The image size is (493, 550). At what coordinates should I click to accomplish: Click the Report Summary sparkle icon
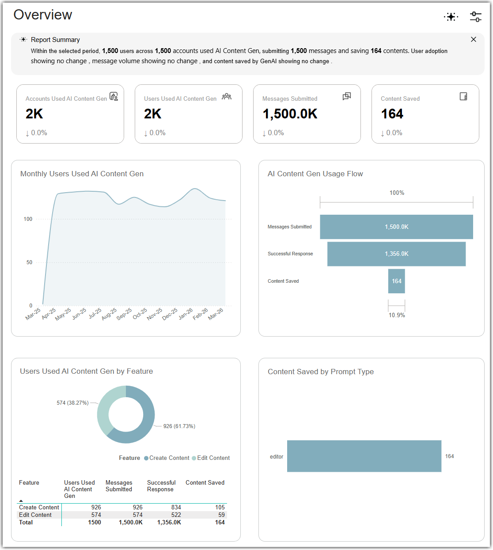pyautogui.click(x=24, y=39)
